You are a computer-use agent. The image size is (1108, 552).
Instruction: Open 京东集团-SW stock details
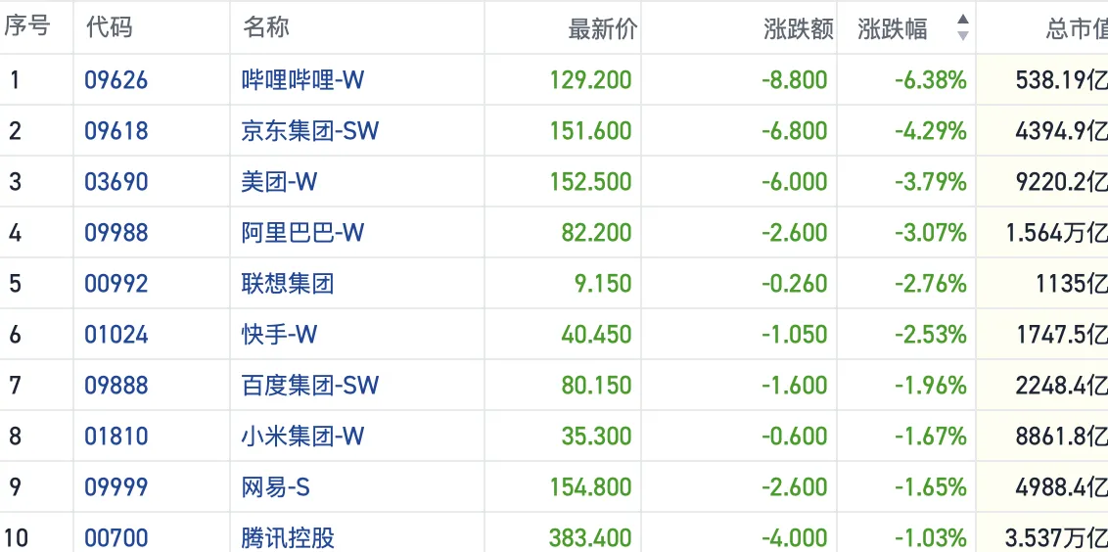tap(309, 131)
